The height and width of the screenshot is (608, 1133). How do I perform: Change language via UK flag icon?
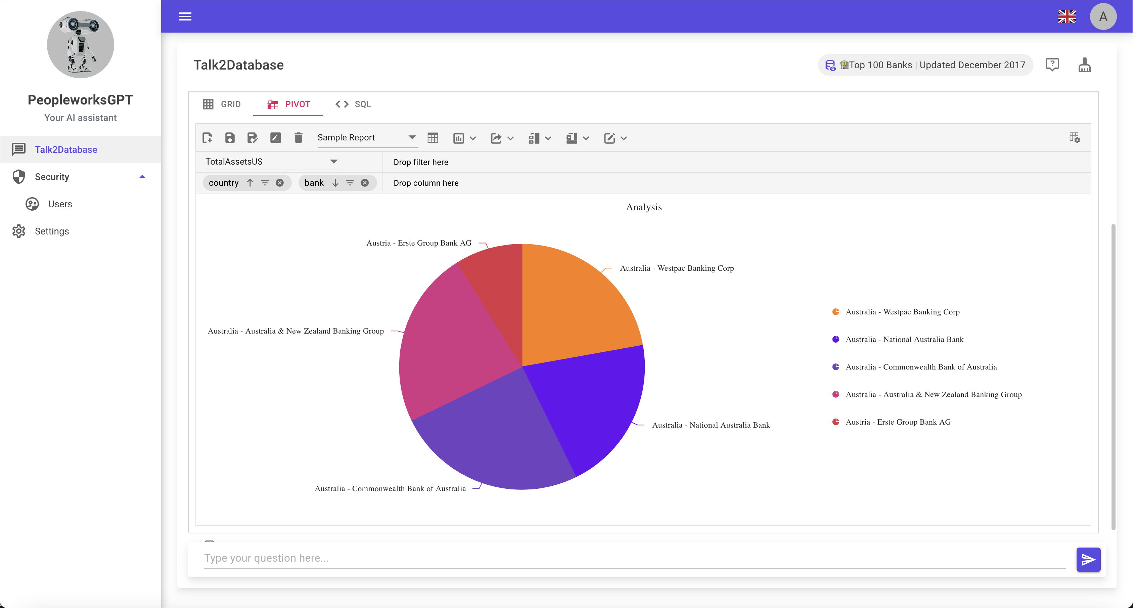pos(1067,17)
